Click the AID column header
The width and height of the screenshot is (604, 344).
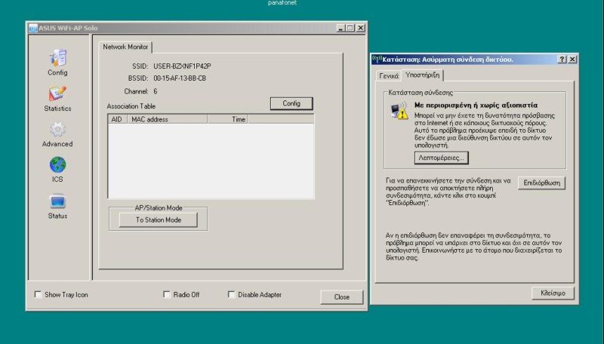117,119
